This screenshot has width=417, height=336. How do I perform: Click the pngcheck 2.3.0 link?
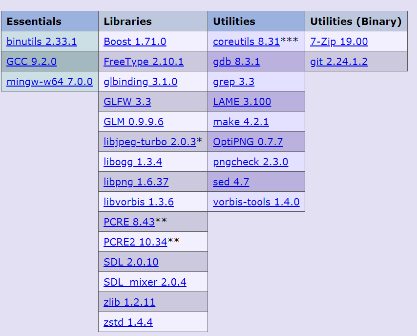250,162
